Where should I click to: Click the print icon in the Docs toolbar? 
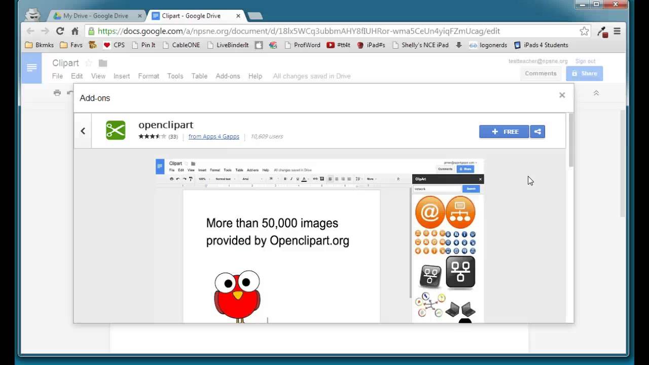click(57, 93)
